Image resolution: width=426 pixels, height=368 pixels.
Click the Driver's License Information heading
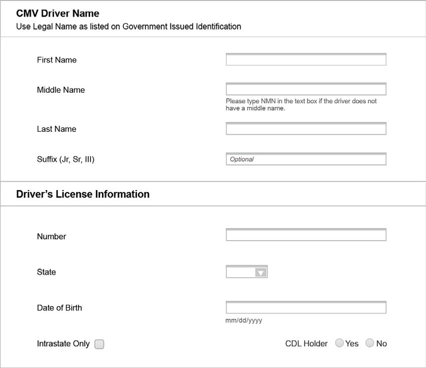coord(83,194)
